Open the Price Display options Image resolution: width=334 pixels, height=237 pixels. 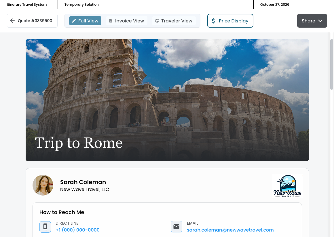230,21
